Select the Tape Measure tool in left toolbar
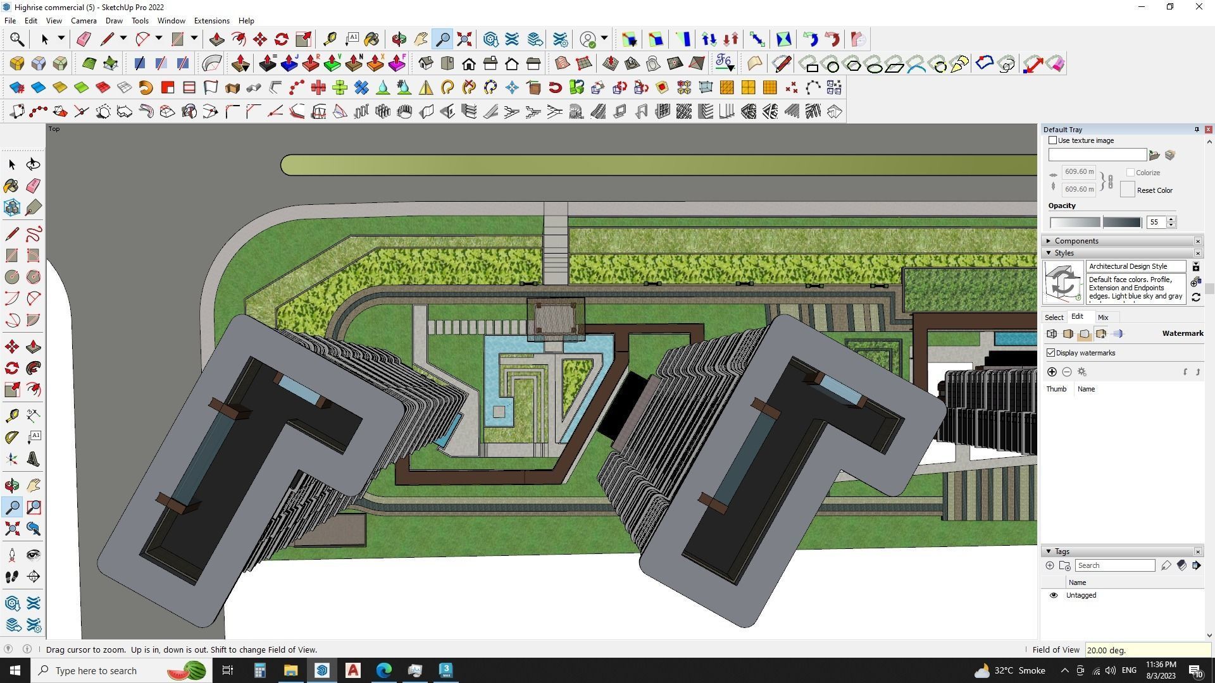 [11, 415]
